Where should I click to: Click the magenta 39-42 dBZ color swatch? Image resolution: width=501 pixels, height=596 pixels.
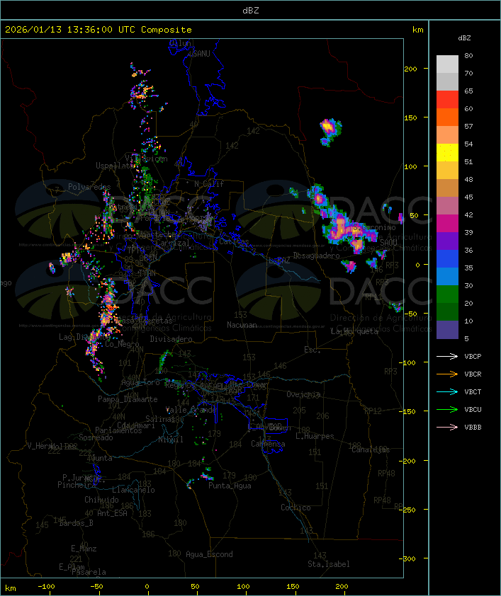[x=447, y=224]
